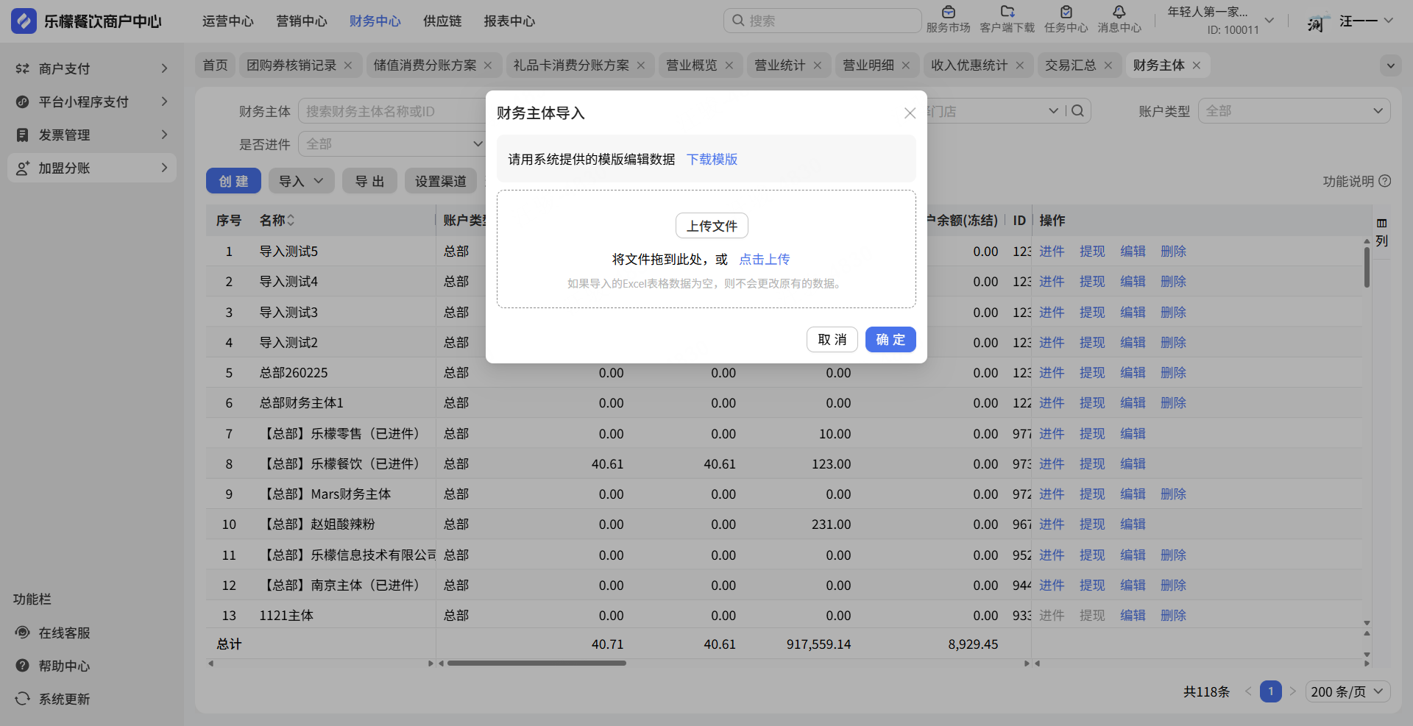This screenshot has width=1413, height=726.
Task: Open 在线客服 in the sidebar
Action: coord(64,633)
